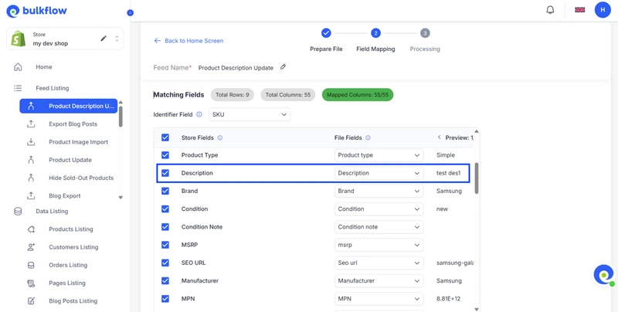Open the Description file field dropdown
The image size is (618, 312).
(x=379, y=173)
